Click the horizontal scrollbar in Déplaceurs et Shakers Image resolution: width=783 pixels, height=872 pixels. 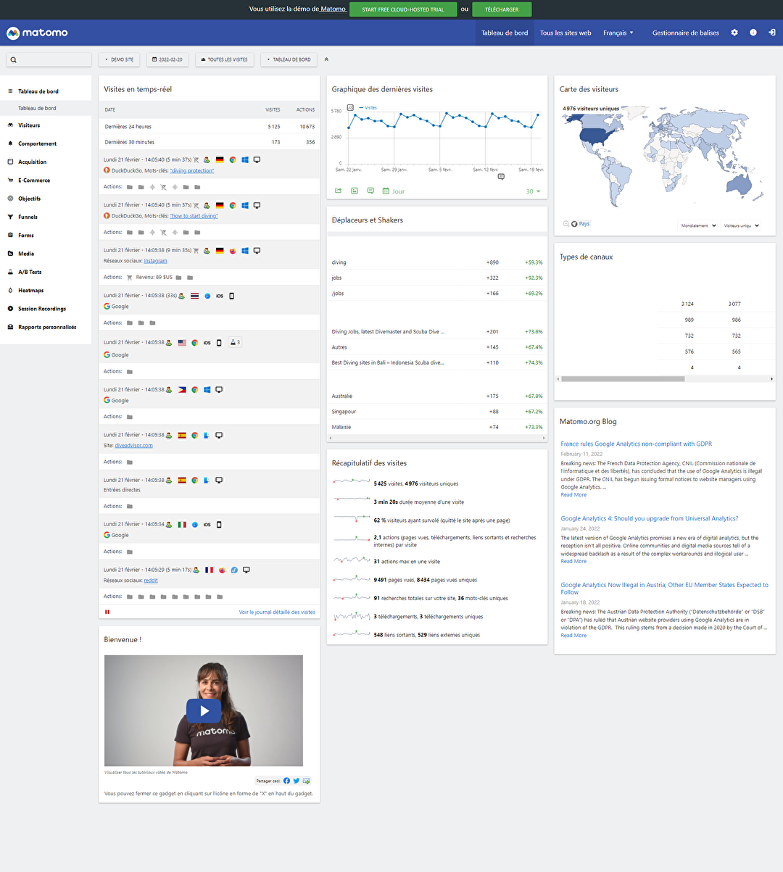pos(436,438)
